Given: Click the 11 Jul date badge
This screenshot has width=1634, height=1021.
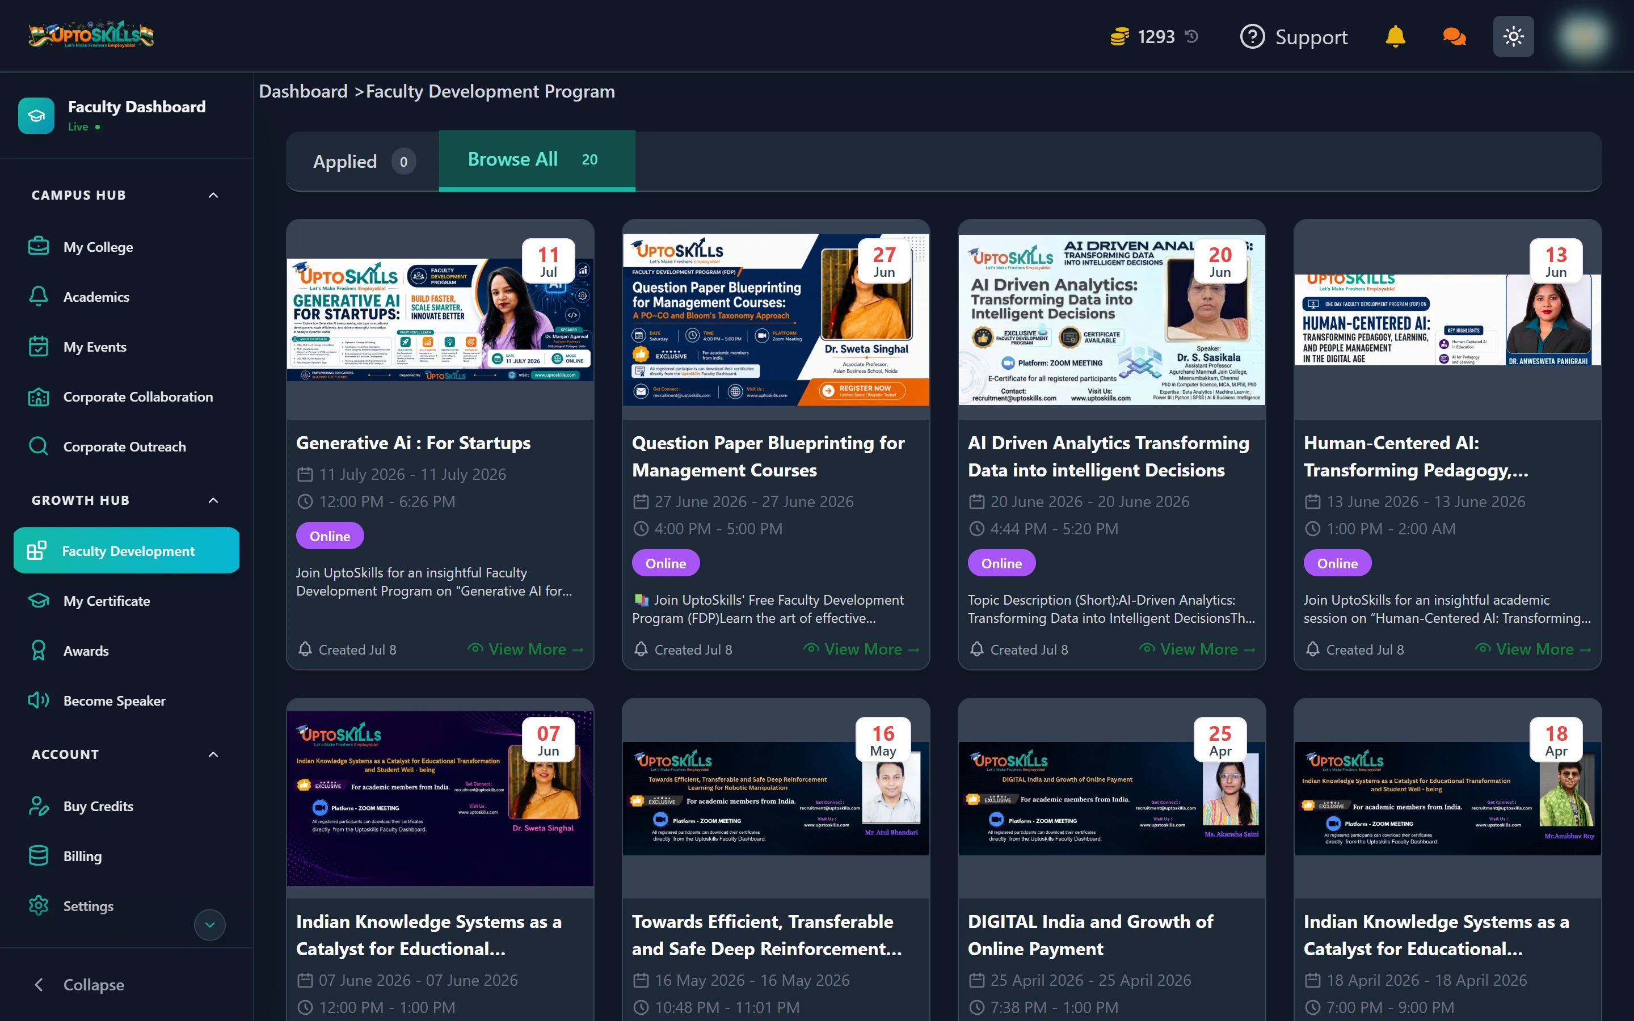Looking at the screenshot, I should click(548, 261).
